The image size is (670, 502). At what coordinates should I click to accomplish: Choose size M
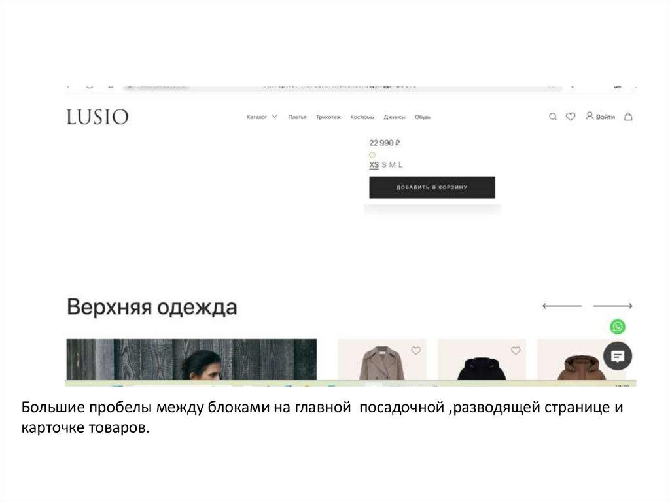[x=393, y=165]
